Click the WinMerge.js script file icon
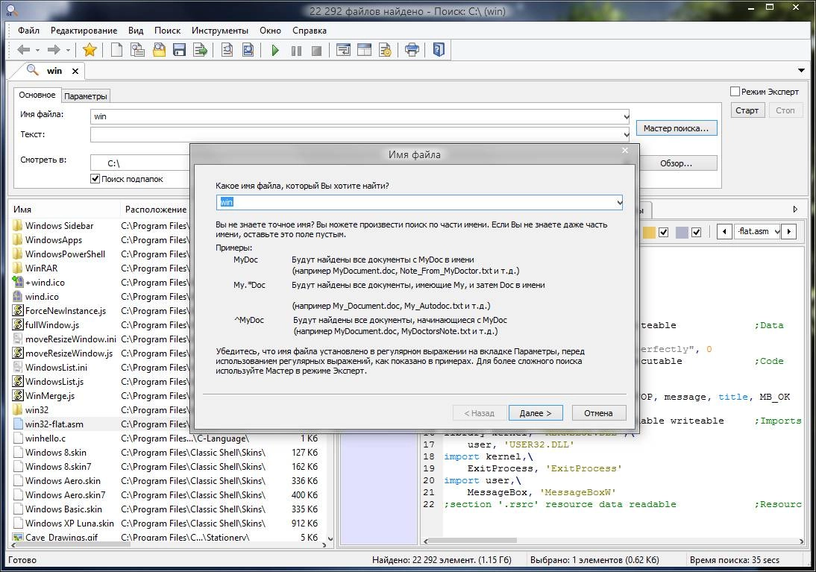Viewport: 816px width, 572px height. (x=18, y=395)
